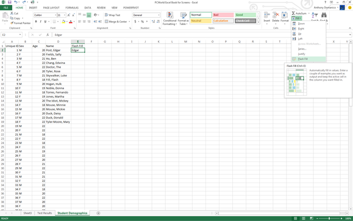Viewport: 353px width, 221px height.
Task: Open the font size dropdown
Action: click(x=65, y=15)
